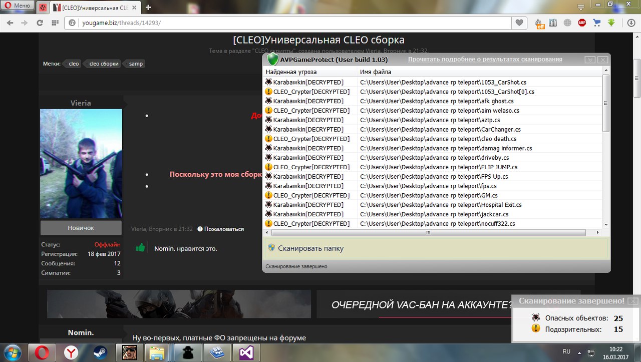
Task: Open the Speed Dial grid
Action: click(x=55, y=23)
